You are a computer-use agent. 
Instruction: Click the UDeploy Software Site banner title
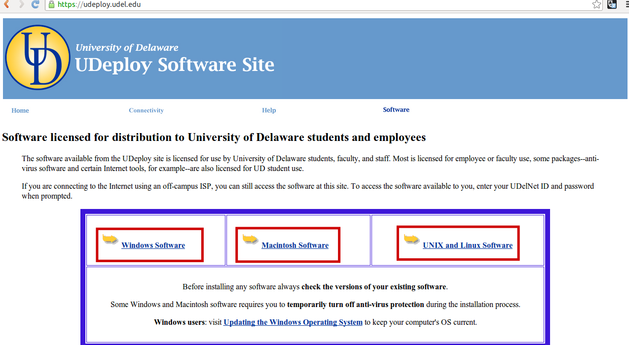click(x=175, y=65)
